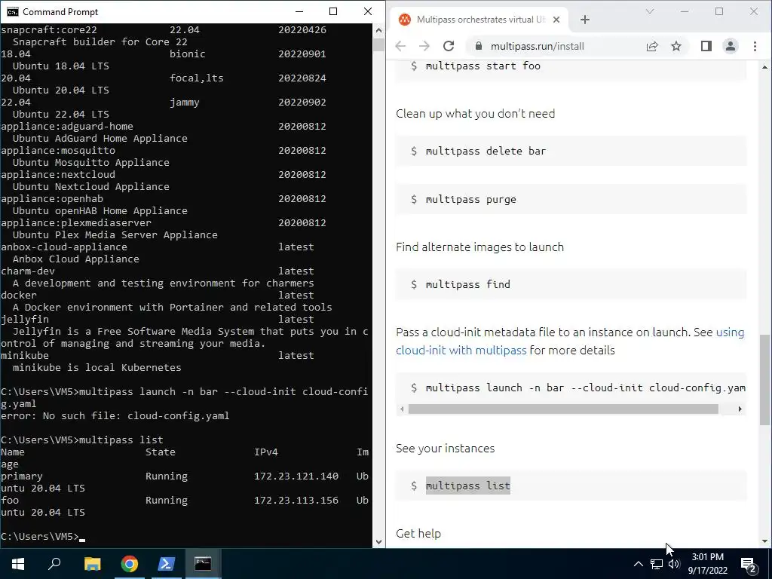The height and width of the screenshot is (579, 772).
Task: Open the Windows Start menu
Action: [18, 564]
